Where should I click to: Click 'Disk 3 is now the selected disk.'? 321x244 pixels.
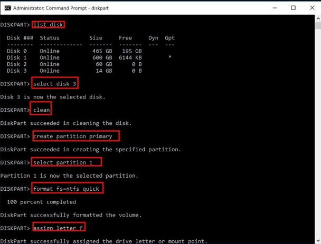tap(53, 97)
